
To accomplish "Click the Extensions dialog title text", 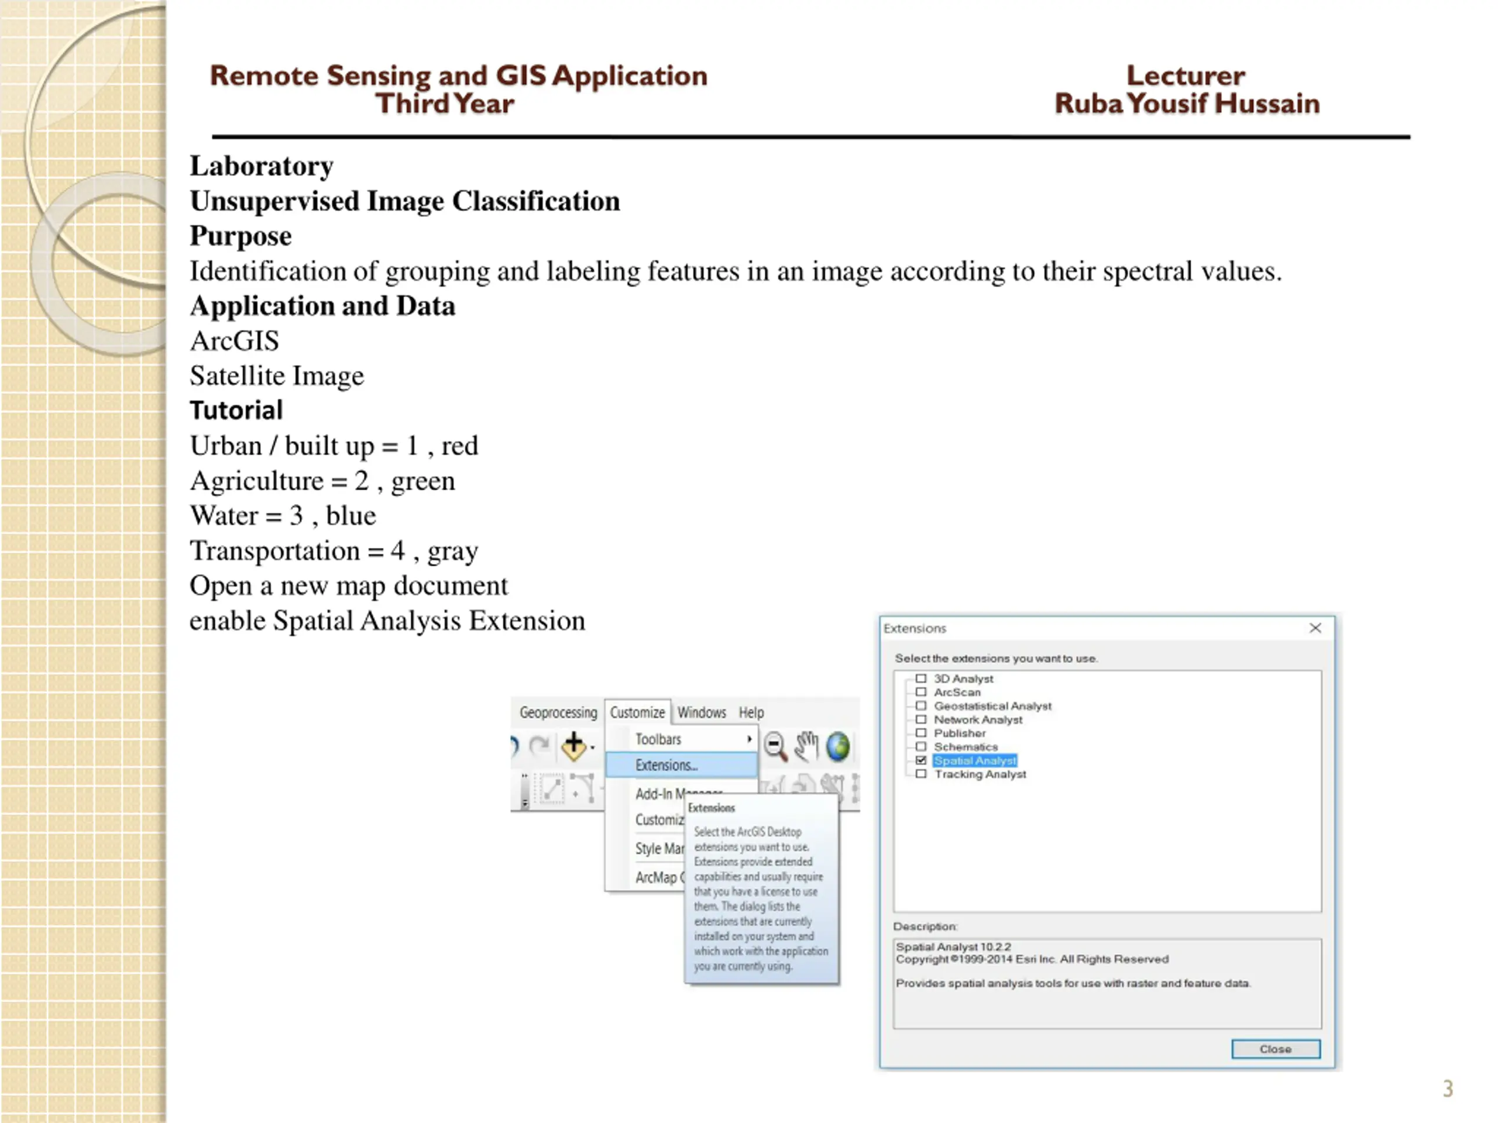I will (x=914, y=628).
